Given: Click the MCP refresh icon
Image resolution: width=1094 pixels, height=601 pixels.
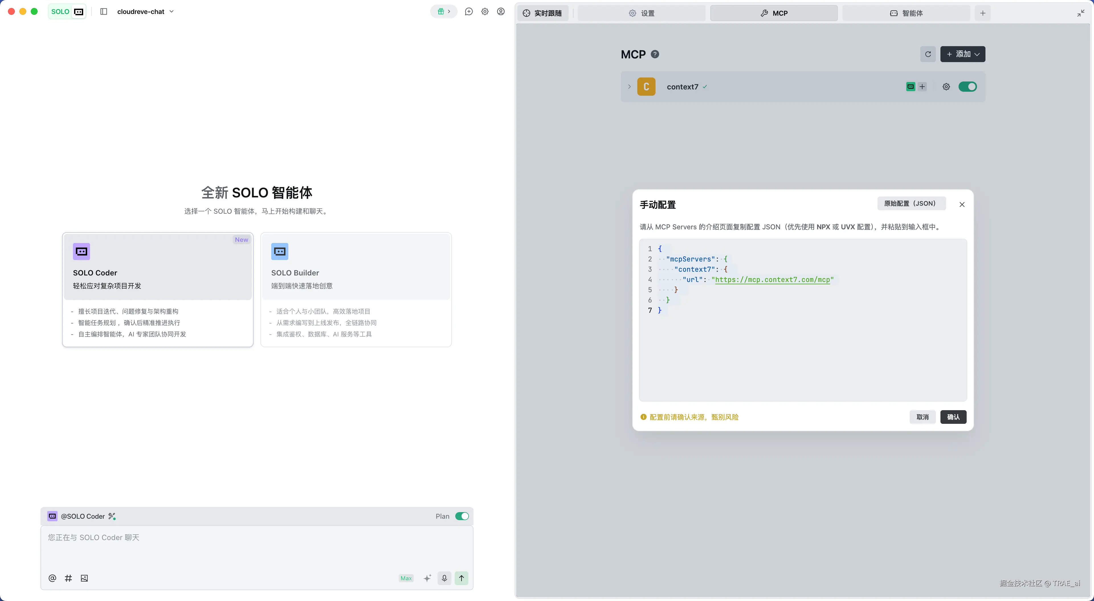Looking at the screenshot, I should point(928,54).
